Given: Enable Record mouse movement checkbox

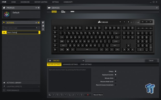Looking at the screenshot, I should click(x=116, y=85).
